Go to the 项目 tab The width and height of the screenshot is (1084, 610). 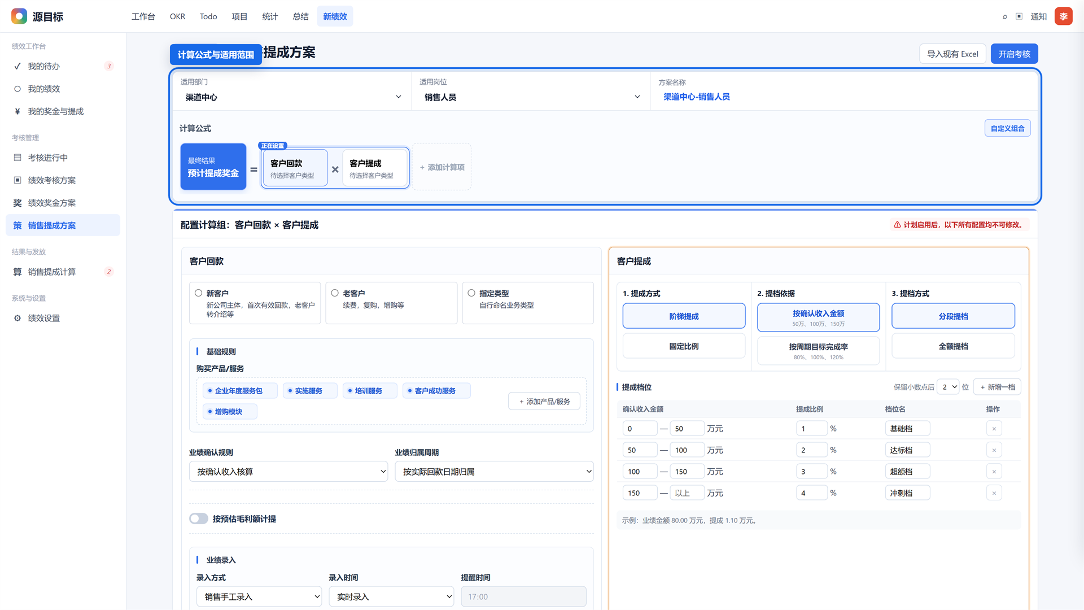click(x=239, y=16)
